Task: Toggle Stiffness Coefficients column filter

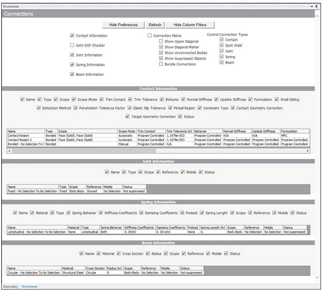Action: point(100,213)
